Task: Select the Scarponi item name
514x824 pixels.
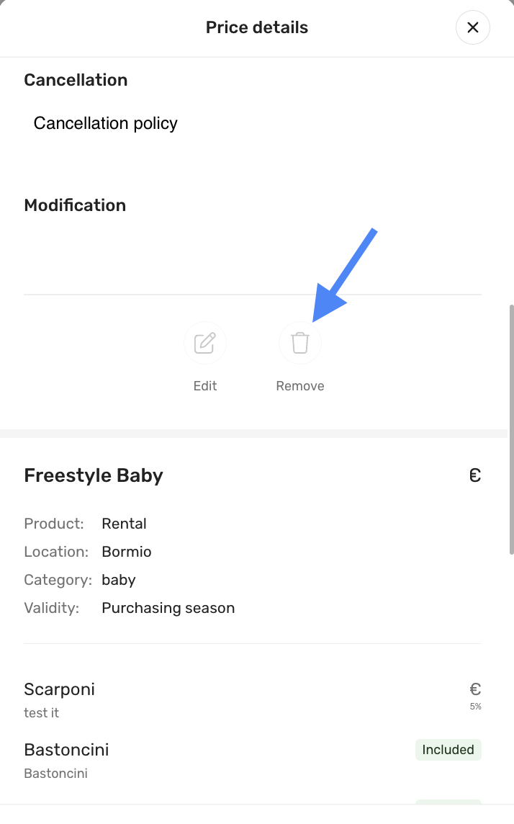Action: click(59, 689)
